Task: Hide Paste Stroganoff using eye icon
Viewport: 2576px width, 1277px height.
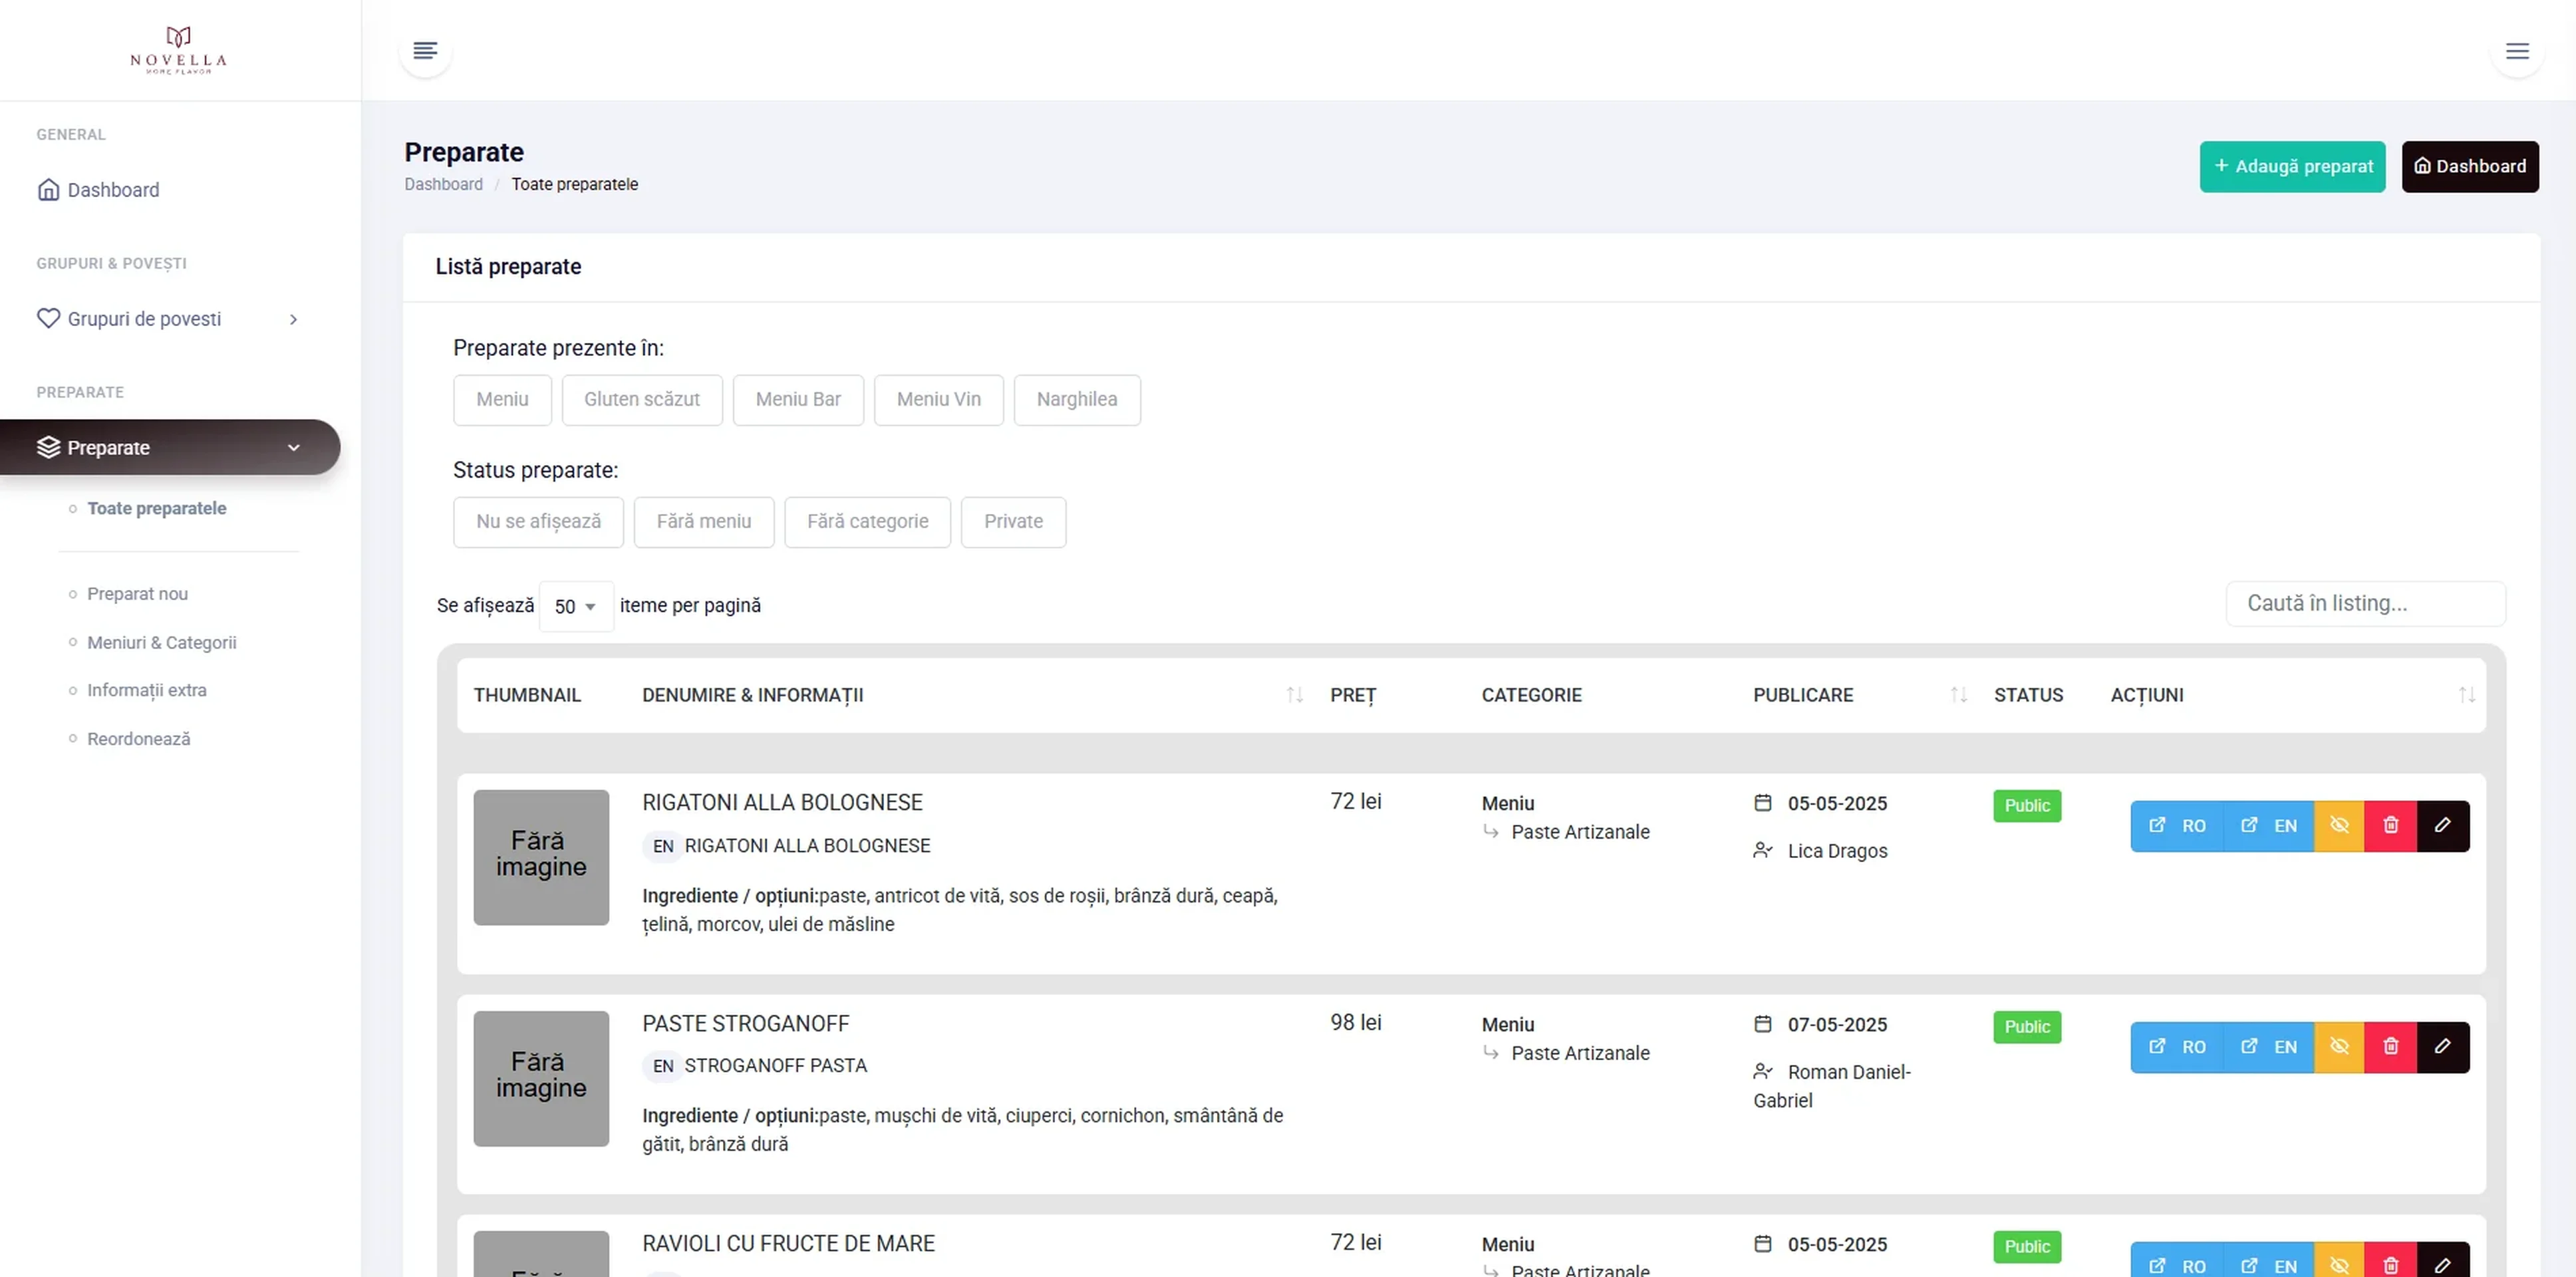Action: pos(2339,1047)
